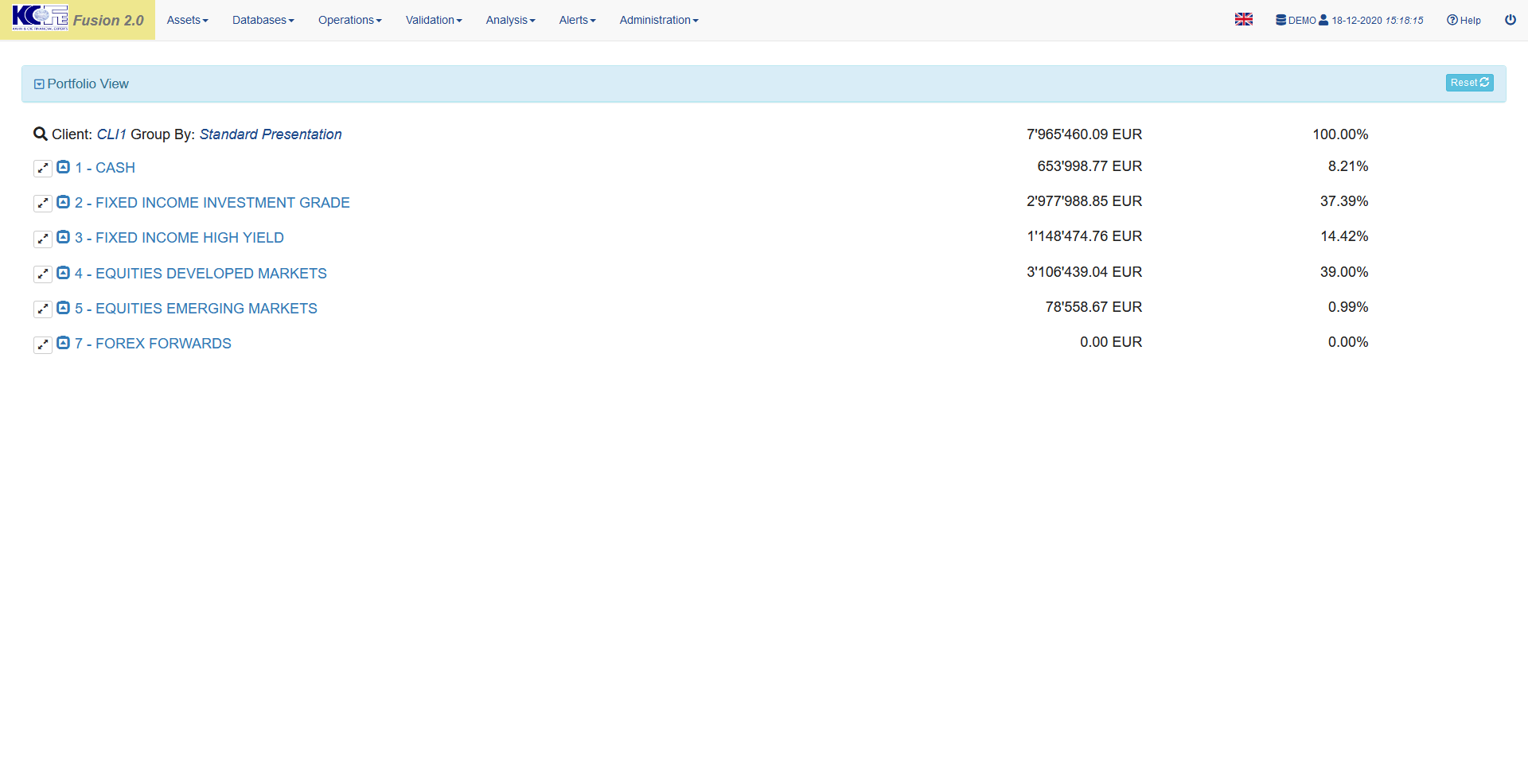
Task: Open the Validation menu
Action: click(433, 20)
